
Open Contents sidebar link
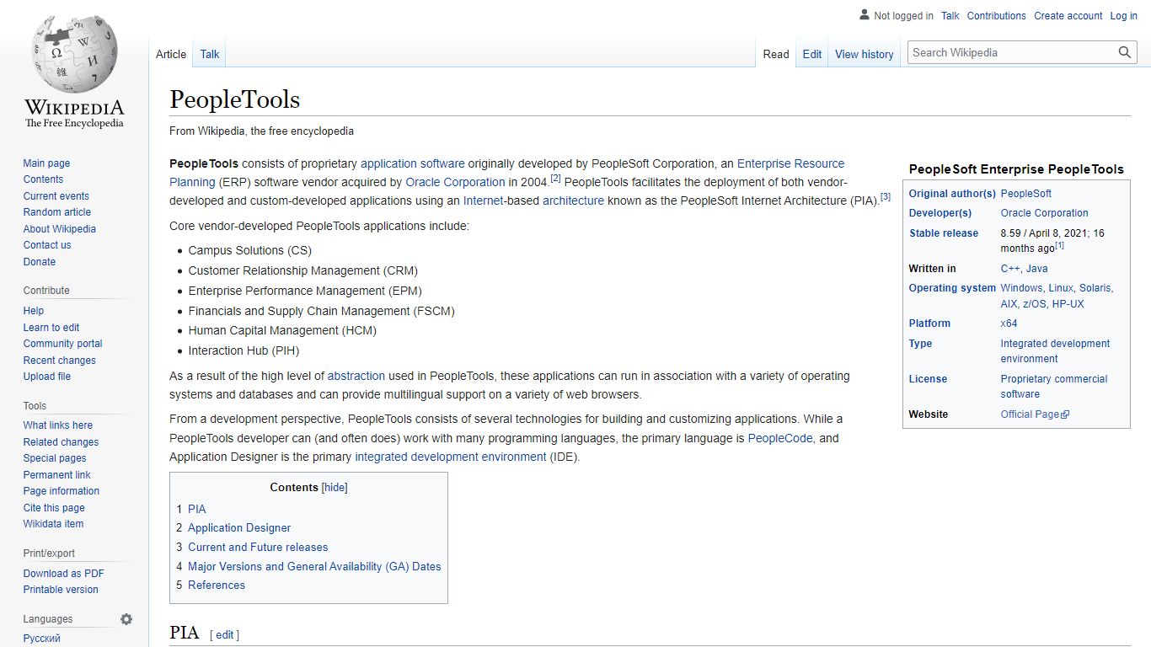point(43,179)
